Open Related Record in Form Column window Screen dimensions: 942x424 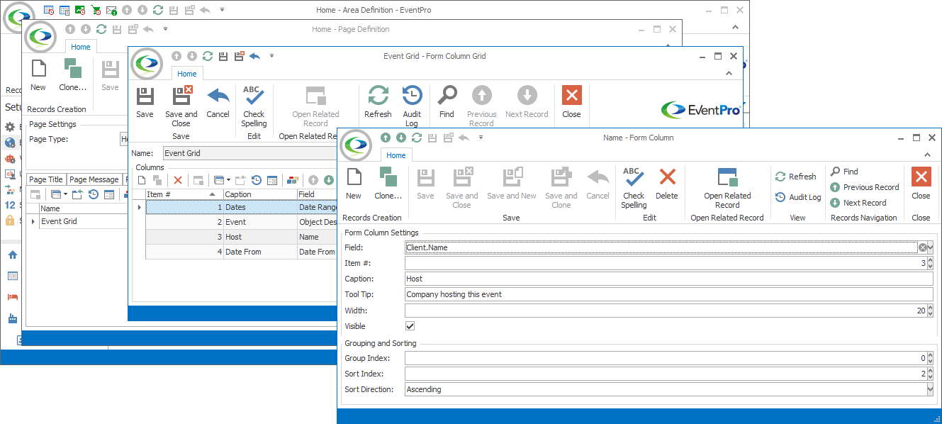[x=727, y=188]
